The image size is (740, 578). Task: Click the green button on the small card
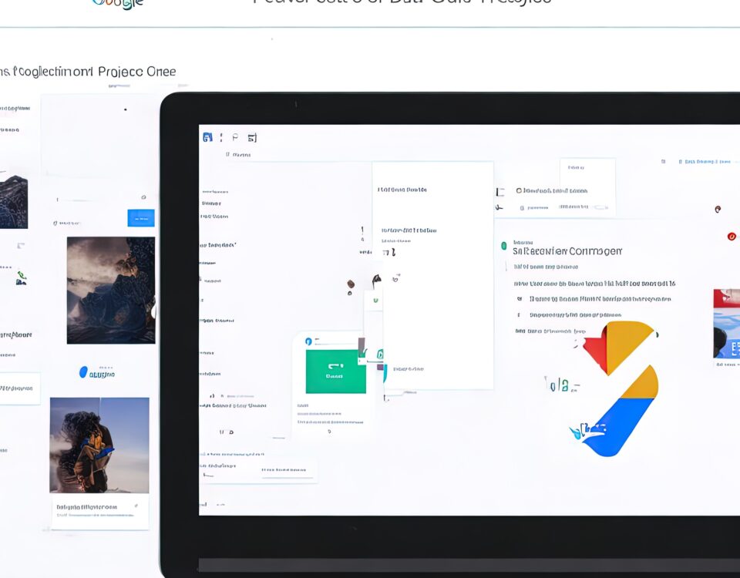pos(335,371)
